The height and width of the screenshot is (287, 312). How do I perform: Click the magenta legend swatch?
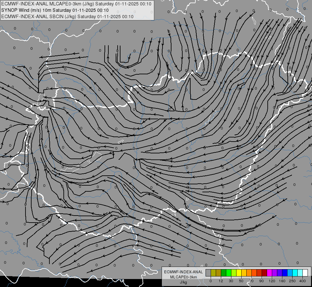point(270,273)
